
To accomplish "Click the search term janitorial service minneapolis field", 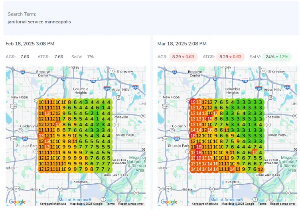I will tap(39, 22).
